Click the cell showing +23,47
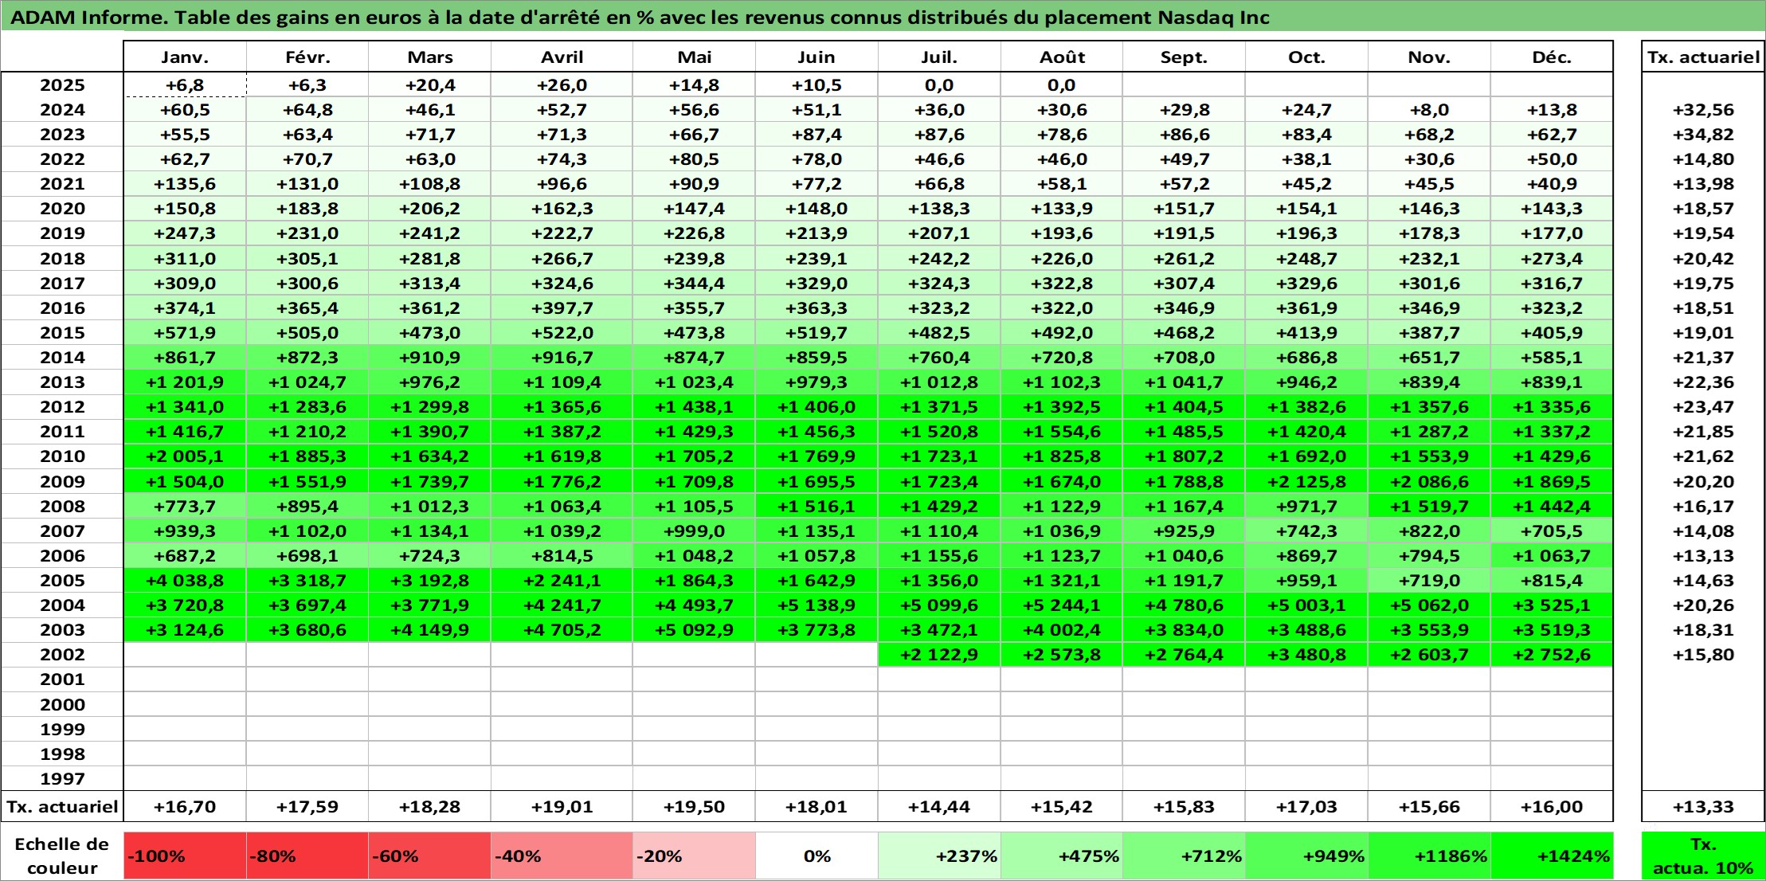 pos(1703,407)
